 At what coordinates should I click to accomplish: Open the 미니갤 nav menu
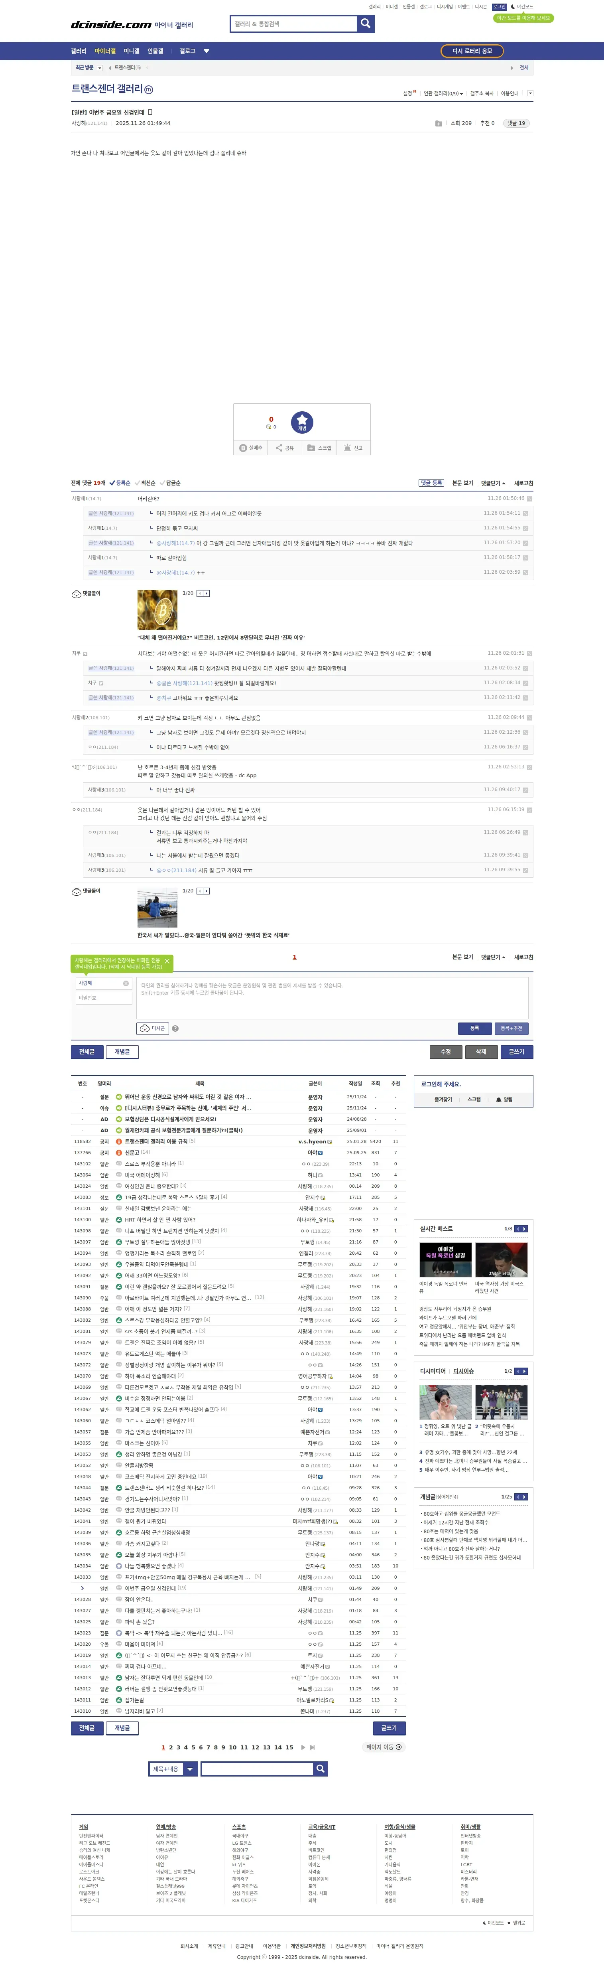tap(132, 51)
